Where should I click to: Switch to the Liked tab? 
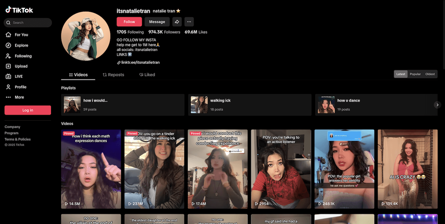pyautogui.click(x=147, y=75)
